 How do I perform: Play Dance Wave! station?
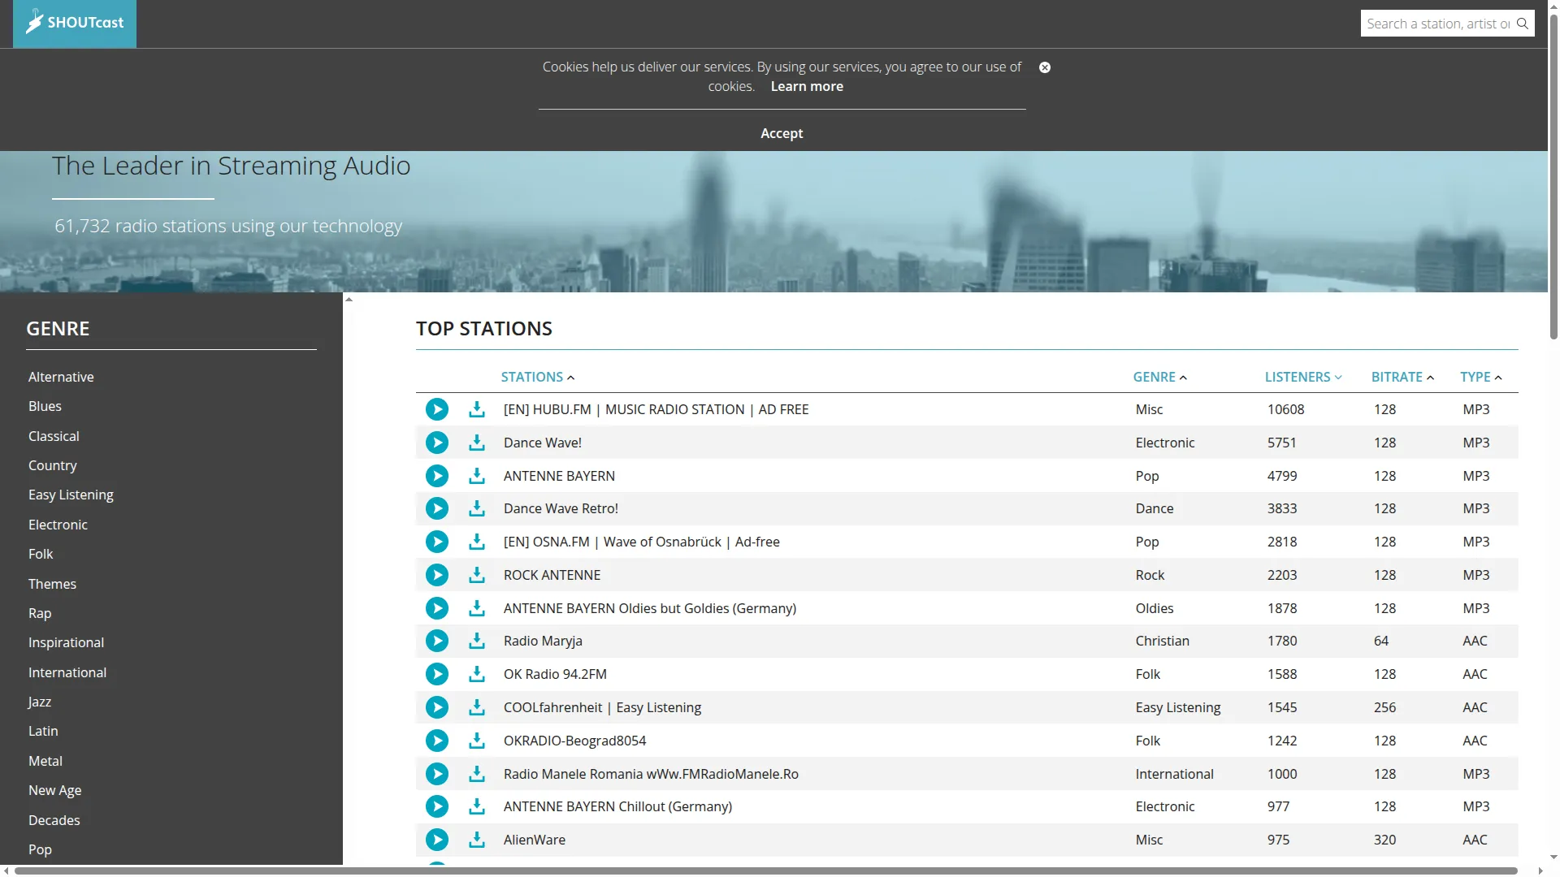pyautogui.click(x=437, y=443)
